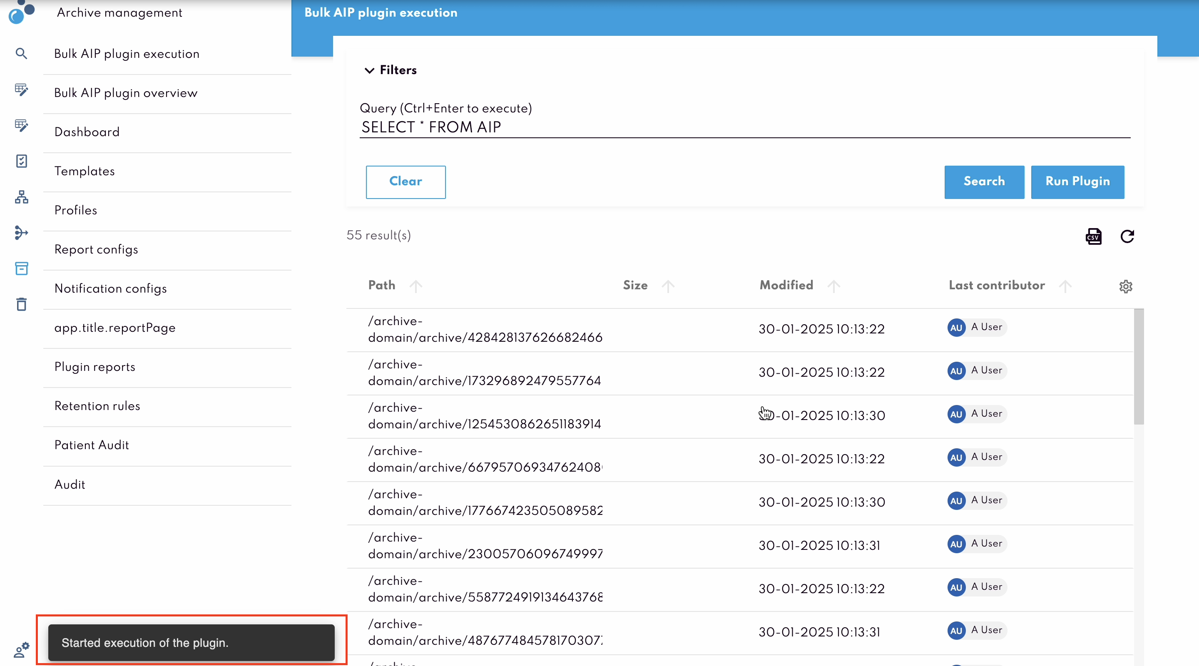1199x666 pixels.
Task: Click the Search button
Action: (x=984, y=182)
